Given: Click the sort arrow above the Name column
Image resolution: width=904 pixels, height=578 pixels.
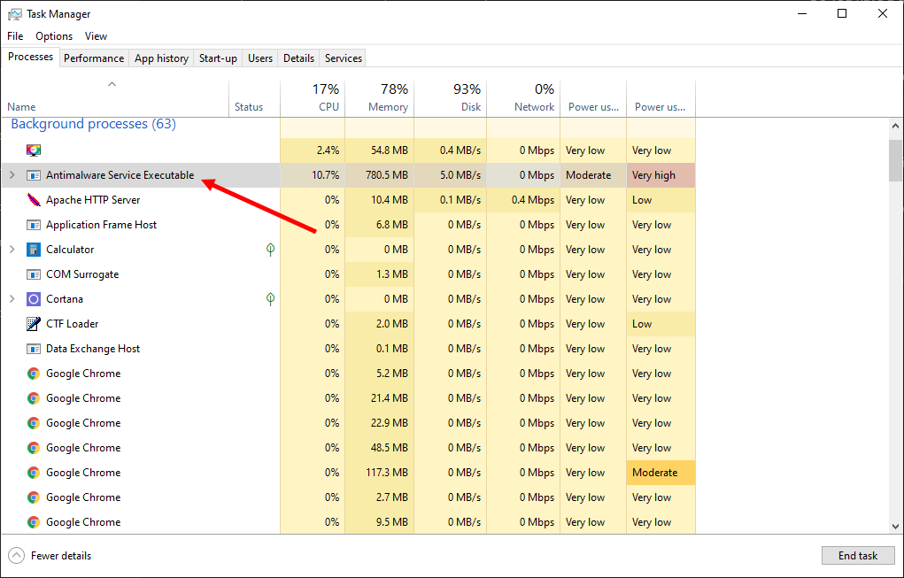Looking at the screenshot, I should (x=112, y=85).
